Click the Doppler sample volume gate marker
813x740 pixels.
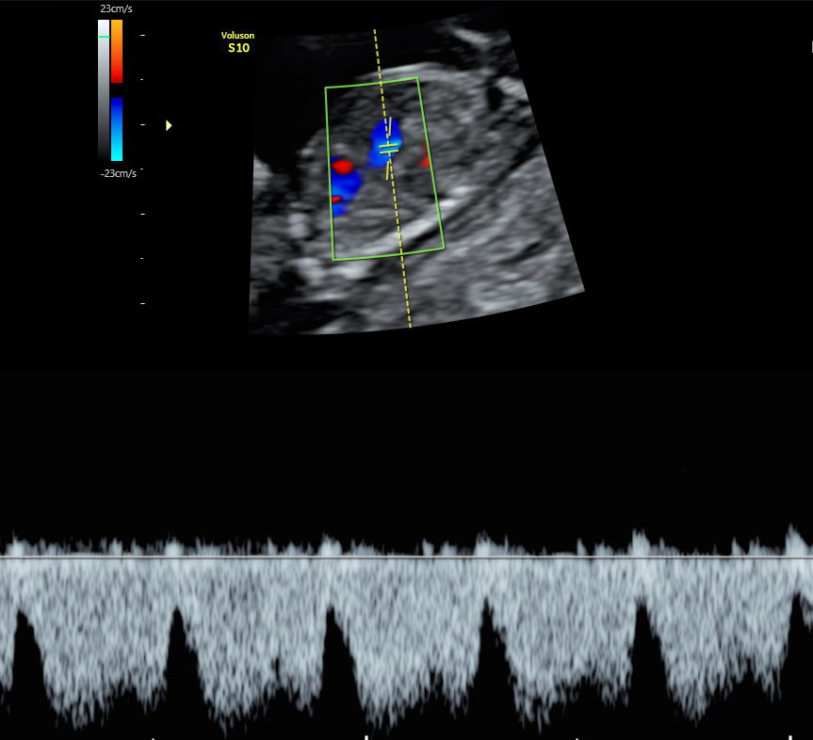[x=388, y=148]
